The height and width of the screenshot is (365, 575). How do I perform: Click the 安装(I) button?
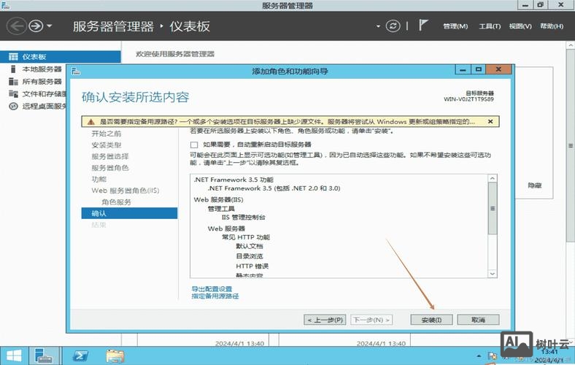pyautogui.click(x=432, y=320)
